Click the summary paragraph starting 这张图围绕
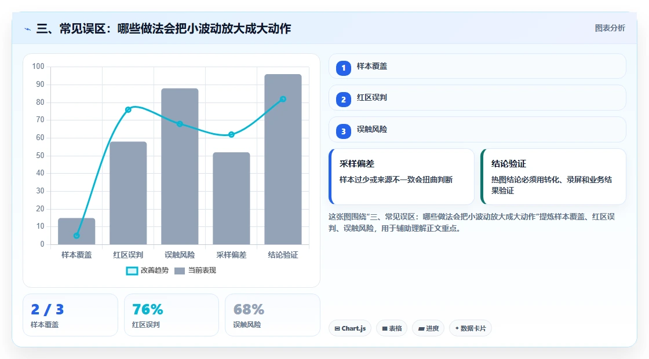The width and height of the screenshot is (649, 359). coord(472,222)
